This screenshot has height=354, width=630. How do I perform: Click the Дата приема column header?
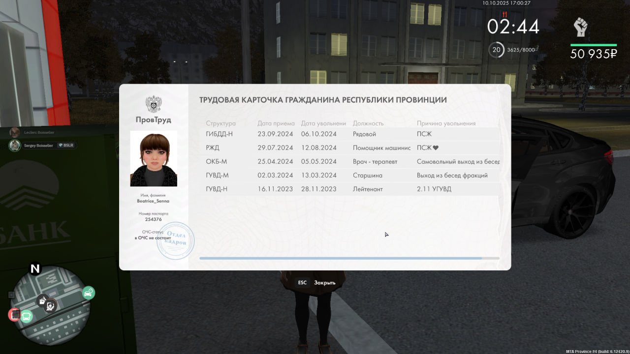276,123
